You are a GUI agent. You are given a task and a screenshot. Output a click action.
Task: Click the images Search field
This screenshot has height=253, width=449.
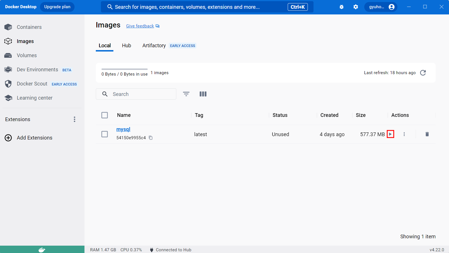[136, 94]
